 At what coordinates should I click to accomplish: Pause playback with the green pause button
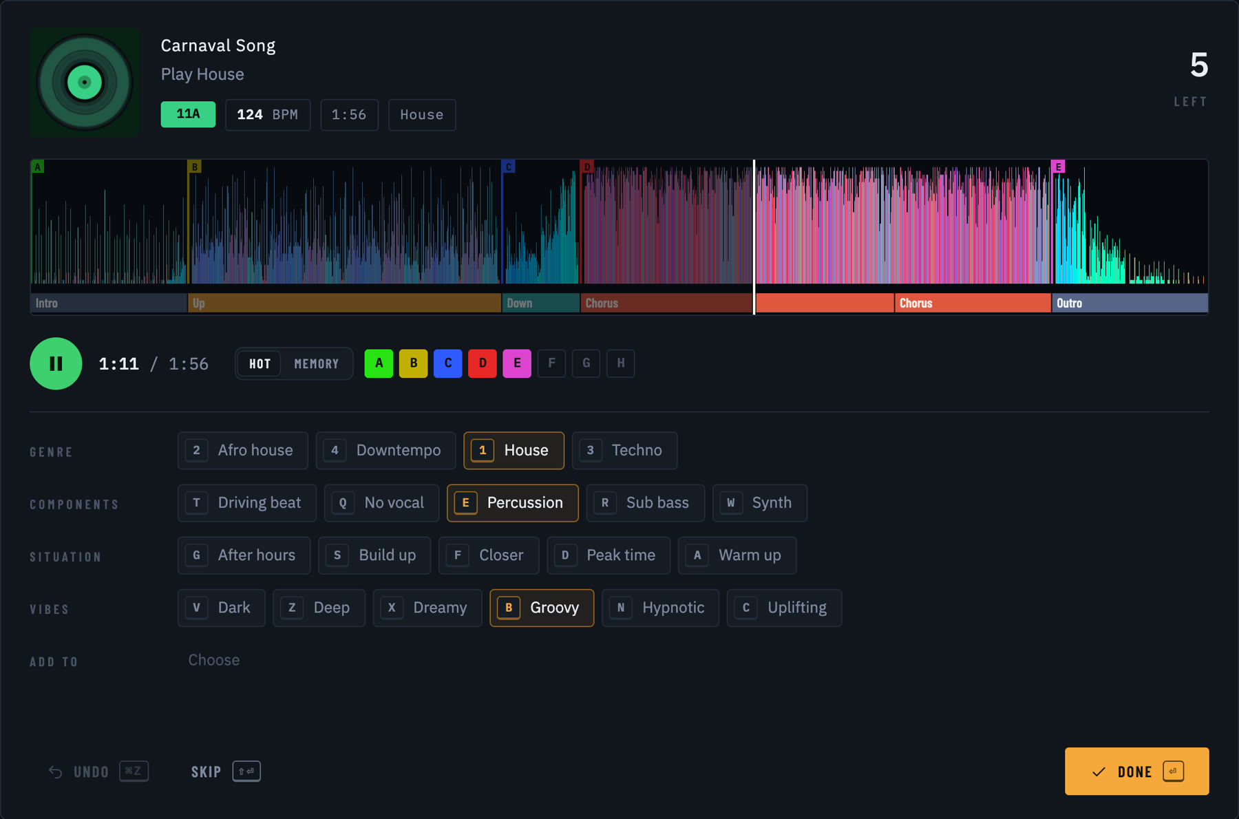(x=56, y=363)
